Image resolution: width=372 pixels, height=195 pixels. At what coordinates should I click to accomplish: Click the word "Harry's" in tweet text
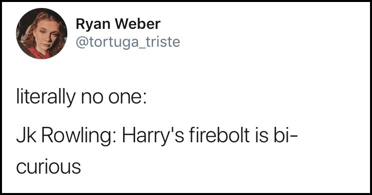click(x=153, y=137)
